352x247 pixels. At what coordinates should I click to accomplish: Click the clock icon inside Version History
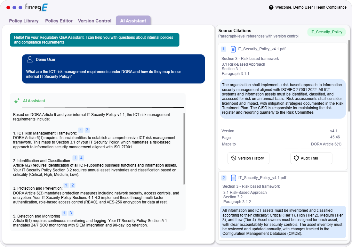pos(233,158)
